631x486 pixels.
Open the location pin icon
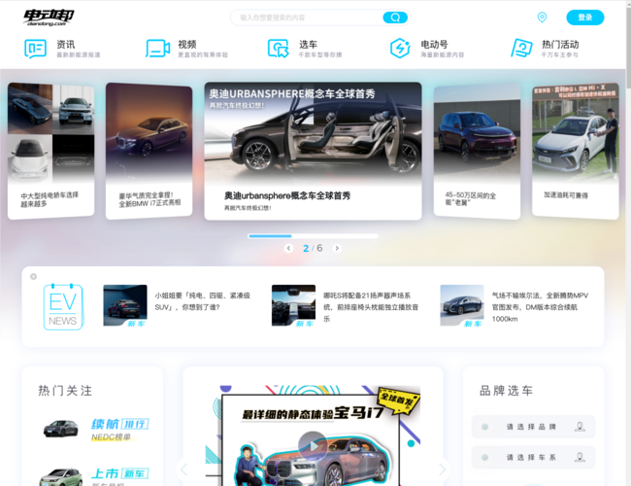542,17
